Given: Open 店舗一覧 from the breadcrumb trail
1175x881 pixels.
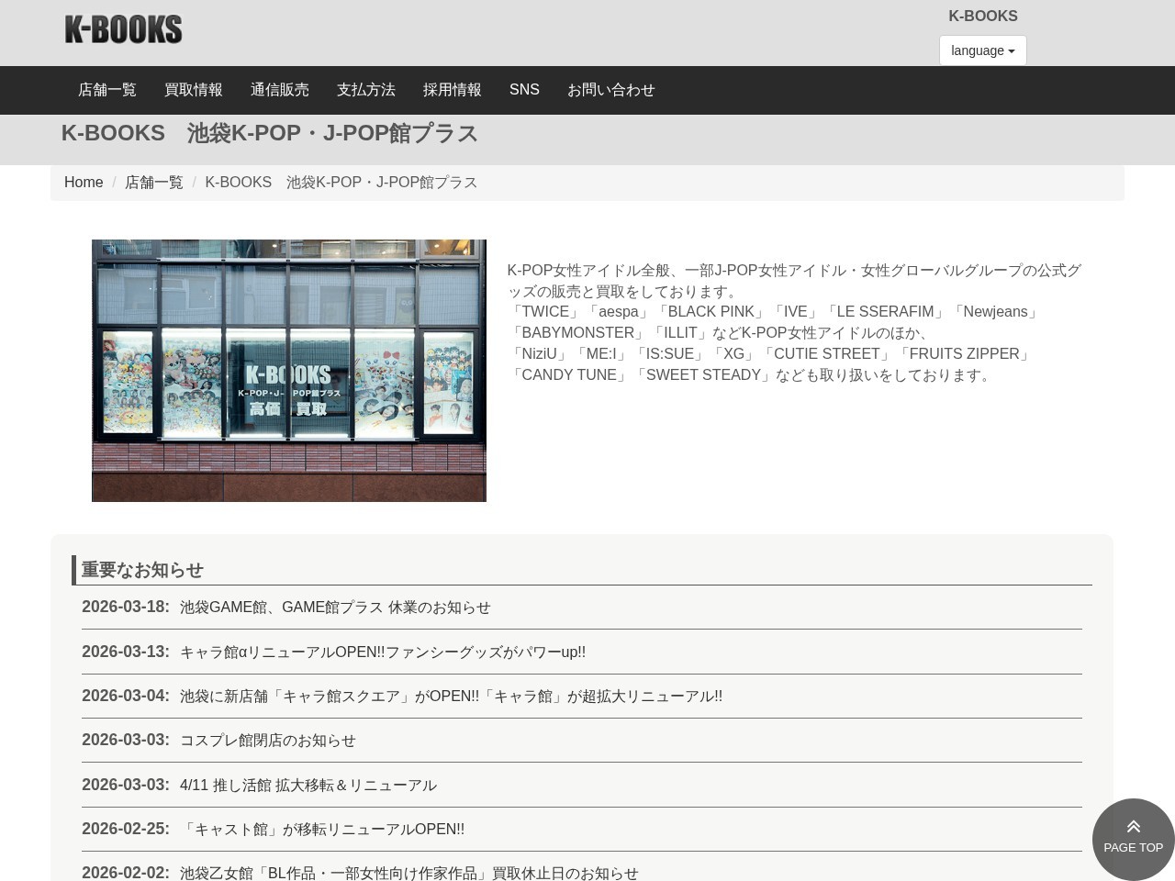Looking at the screenshot, I should click(153, 182).
